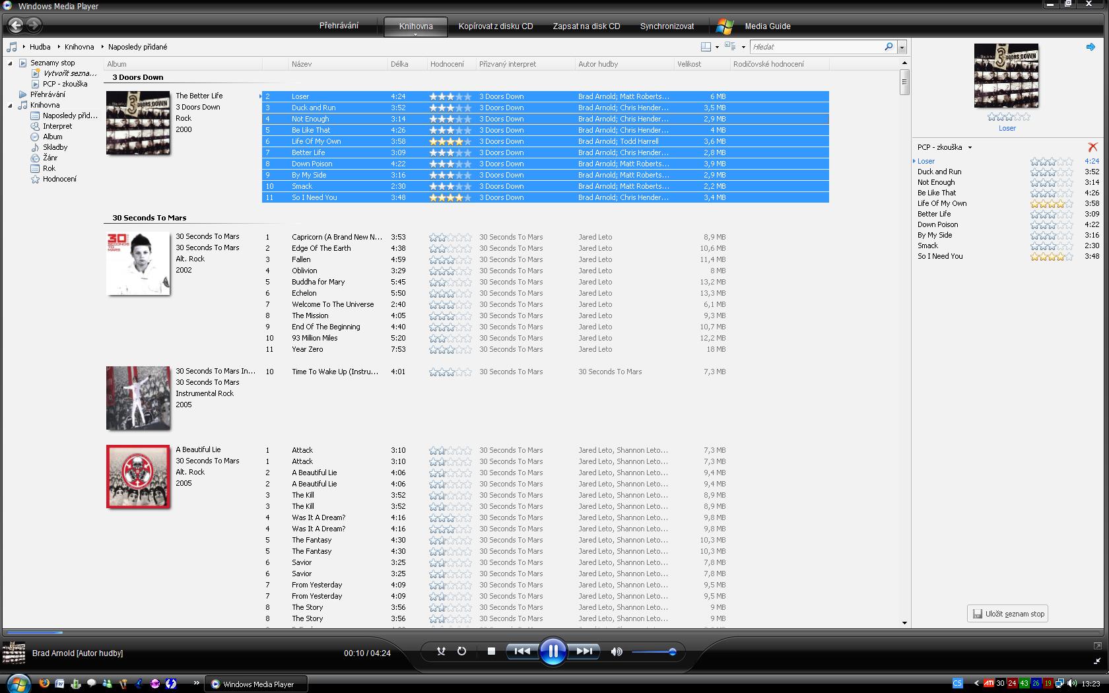The width and height of the screenshot is (1109, 693).
Task: Launch Firefox from quick launch bar
Action: [44, 683]
